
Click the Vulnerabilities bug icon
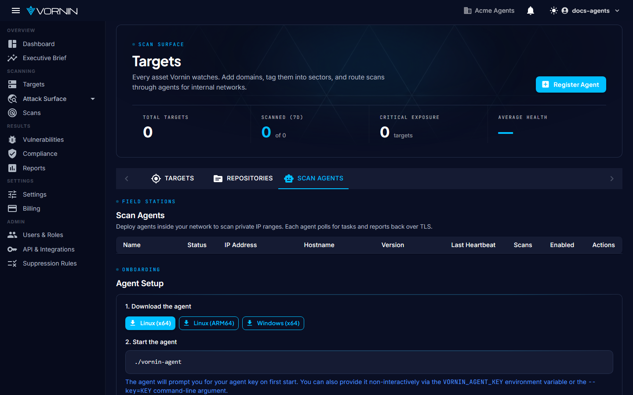pos(12,140)
